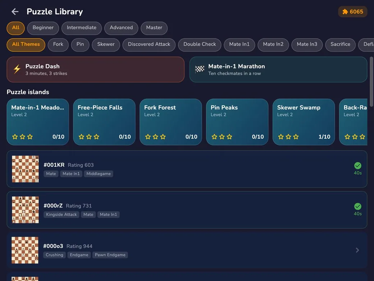The width and height of the screenshot is (374, 281).
Task: Choose the Discovered Attack theme chip
Action: tap(149, 45)
